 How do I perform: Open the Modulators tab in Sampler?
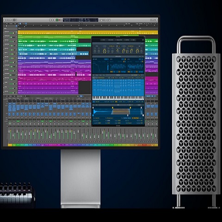[x=119, y=40]
